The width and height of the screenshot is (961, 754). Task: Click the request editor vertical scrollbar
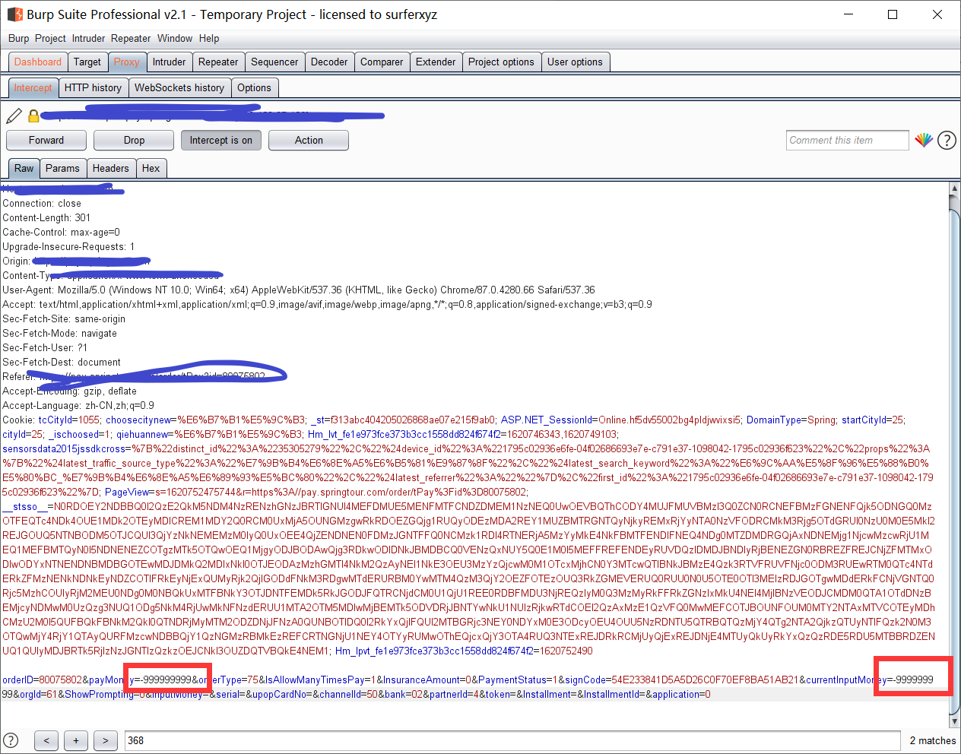(x=955, y=455)
